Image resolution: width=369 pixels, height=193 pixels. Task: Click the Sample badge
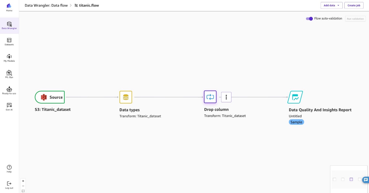(296, 122)
